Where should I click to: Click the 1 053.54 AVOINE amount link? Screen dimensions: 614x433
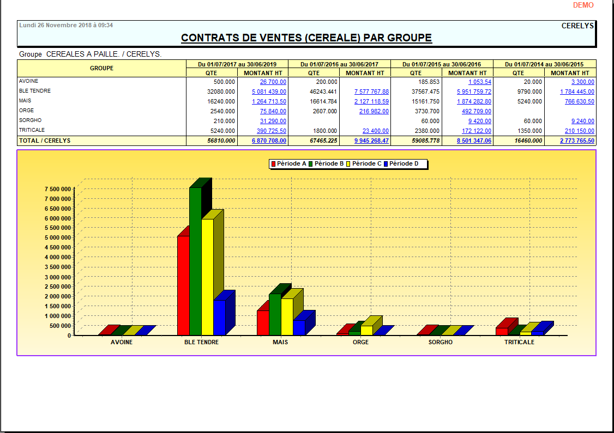click(480, 82)
